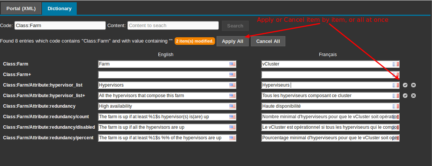Switch to the Portal (XML) tab

(x=21, y=8)
